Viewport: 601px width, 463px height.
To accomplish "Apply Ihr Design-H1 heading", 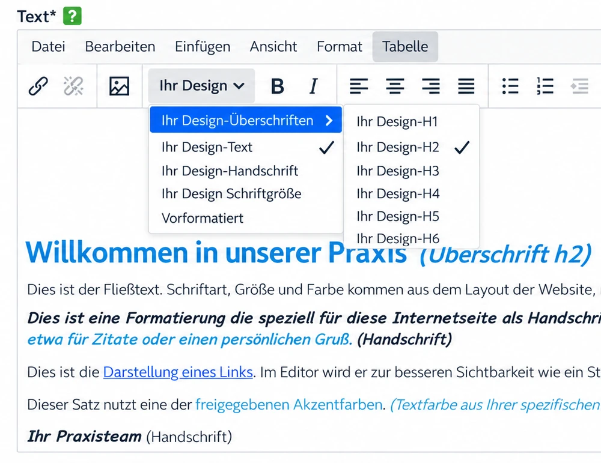I will (411, 121).
